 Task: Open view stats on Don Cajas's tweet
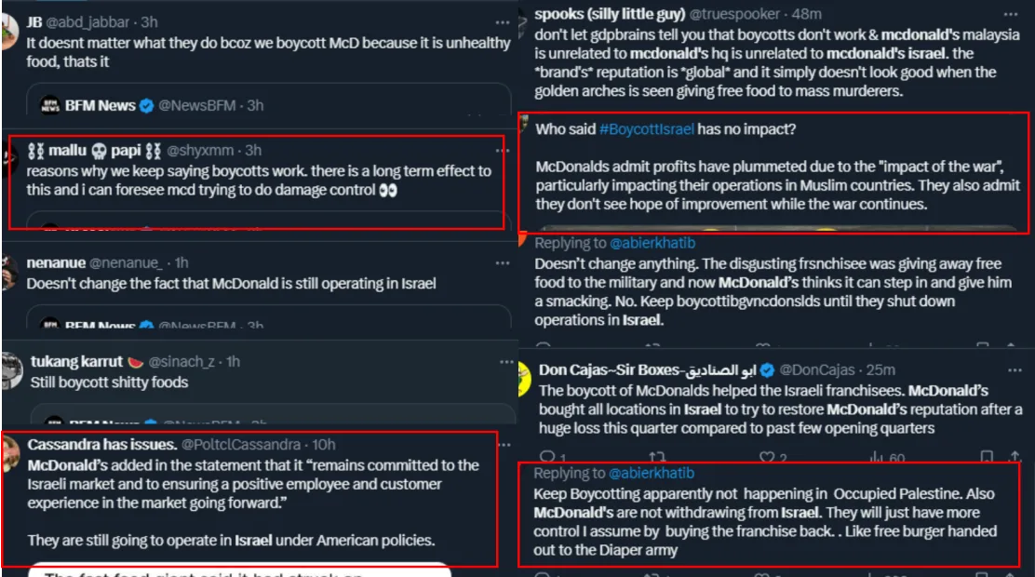(873, 457)
